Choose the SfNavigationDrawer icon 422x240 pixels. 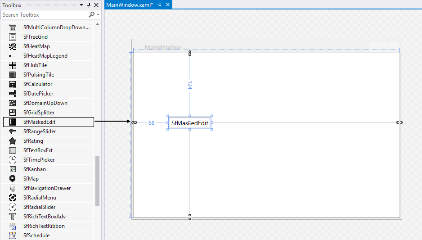tap(13, 188)
